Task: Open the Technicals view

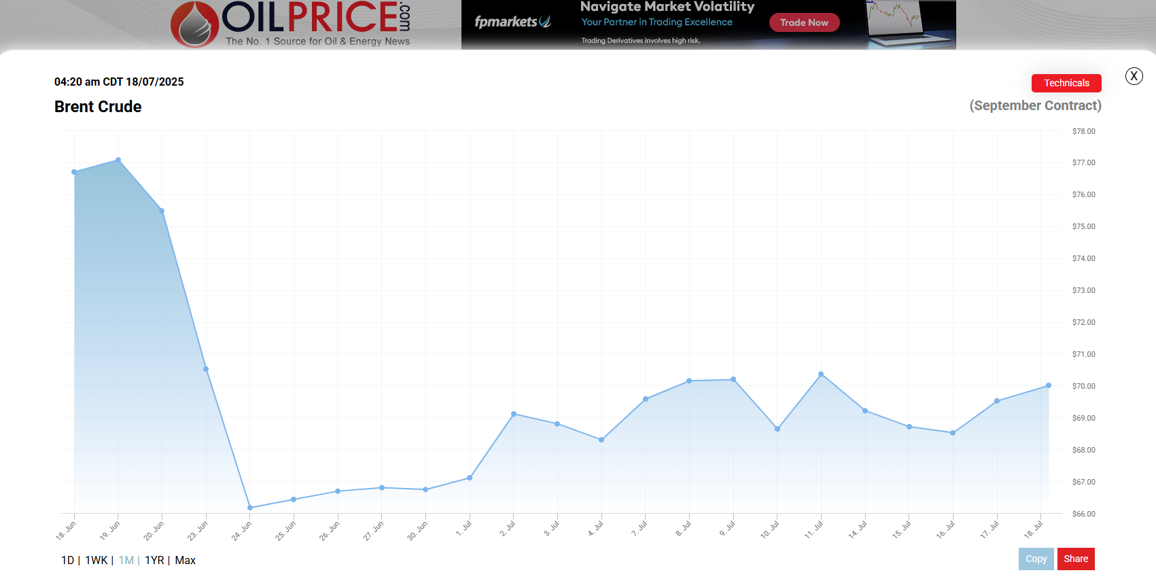Action: [x=1066, y=83]
